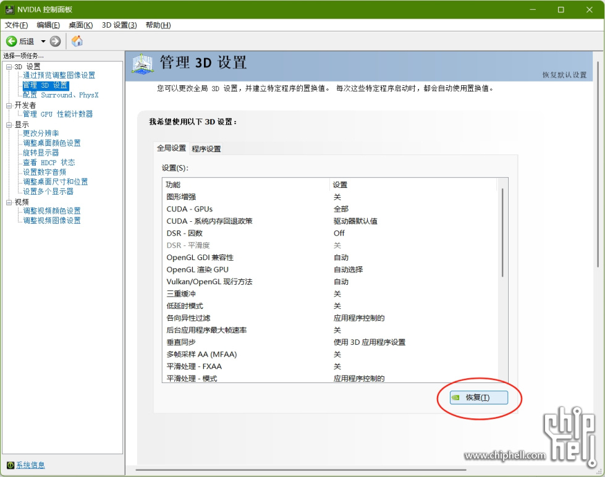
Task: Select 多帧采样 AA (MFAA) row
Action: coord(330,354)
